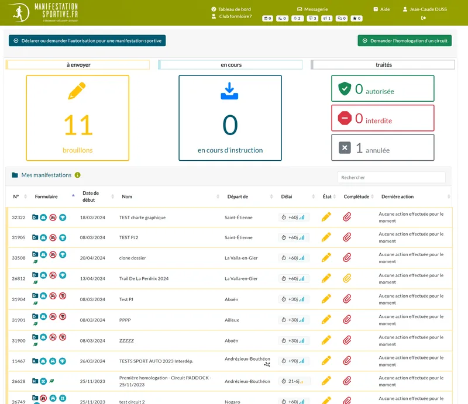Open the calendar counter badge in header

coord(267,19)
